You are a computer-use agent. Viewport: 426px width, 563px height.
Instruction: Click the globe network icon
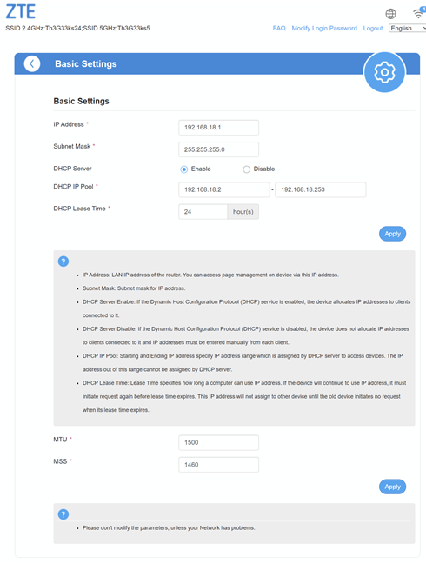pyautogui.click(x=391, y=14)
